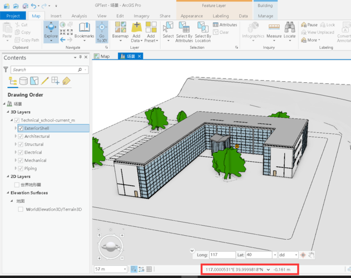Expand the Architectural layer tree node
The width and height of the screenshot is (351, 278).
coord(15,136)
